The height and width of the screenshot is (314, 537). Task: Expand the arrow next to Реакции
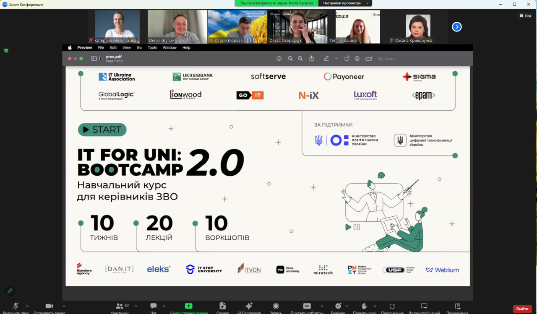point(346,306)
